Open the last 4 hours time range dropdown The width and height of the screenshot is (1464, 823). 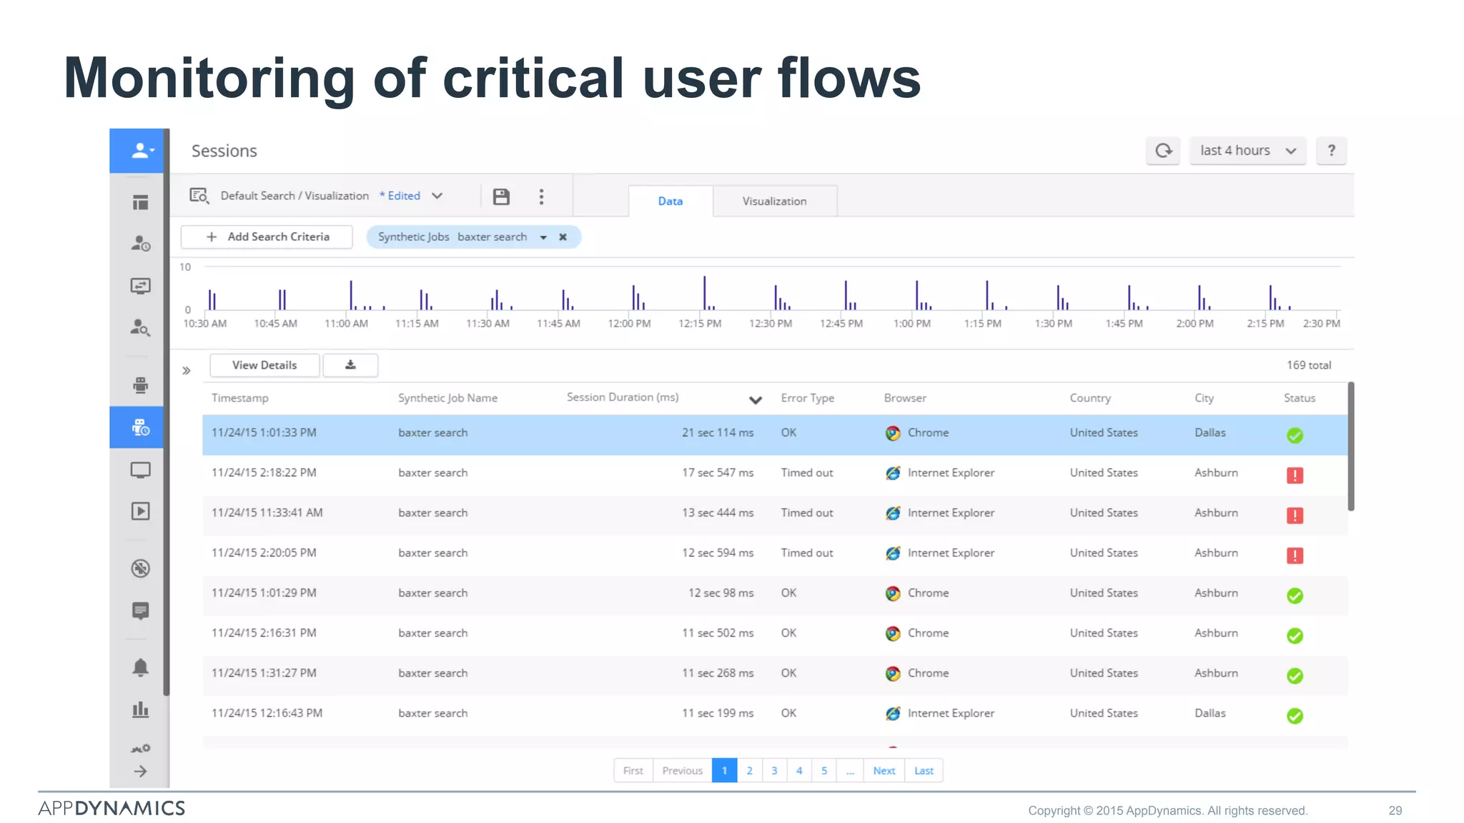point(1248,151)
